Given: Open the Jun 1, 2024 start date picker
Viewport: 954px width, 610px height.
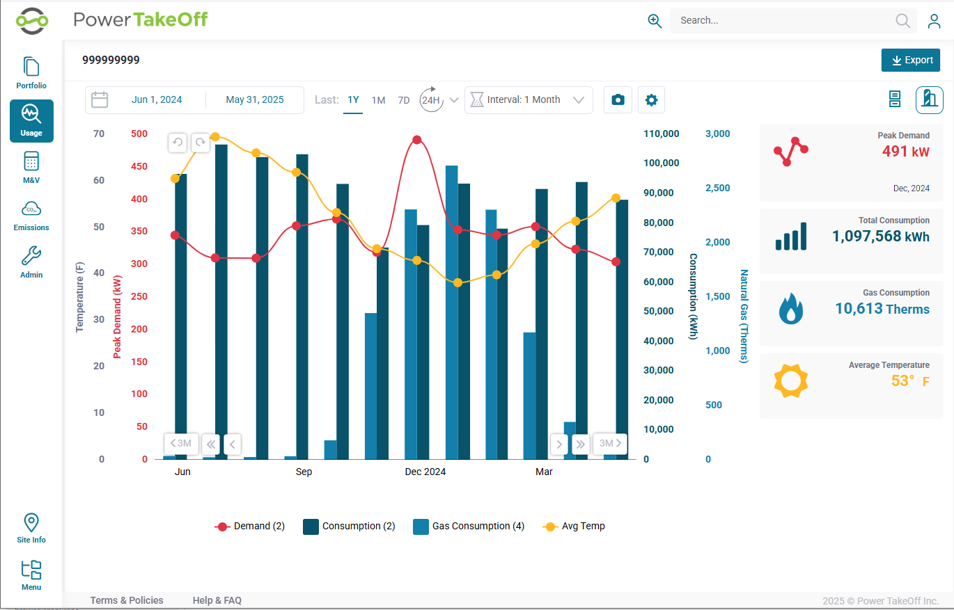Looking at the screenshot, I should 157,100.
